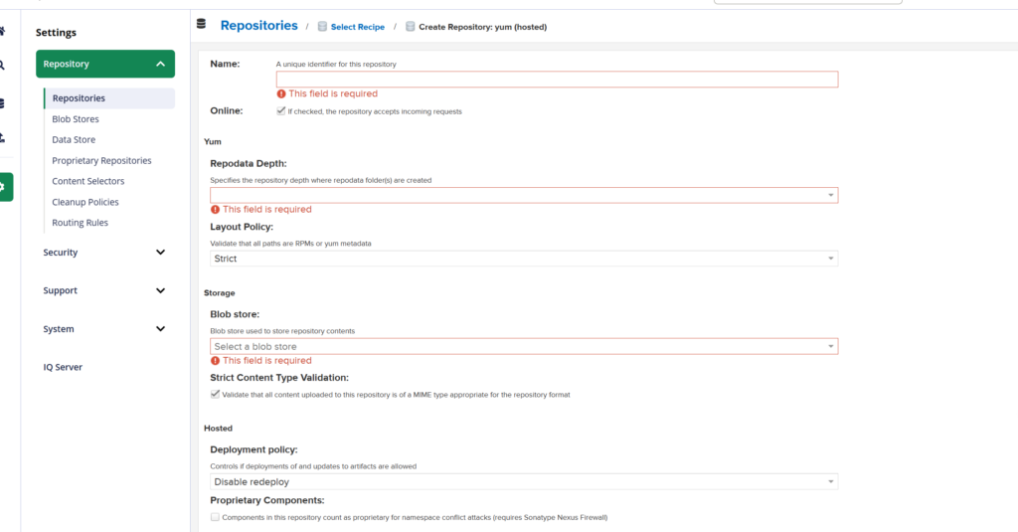Open Blob Stores in the sidebar
The width and height of the screenshot is (1018, 532).
tap(76, 119)
